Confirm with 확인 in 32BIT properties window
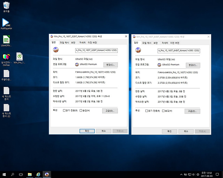 (87, 131)
